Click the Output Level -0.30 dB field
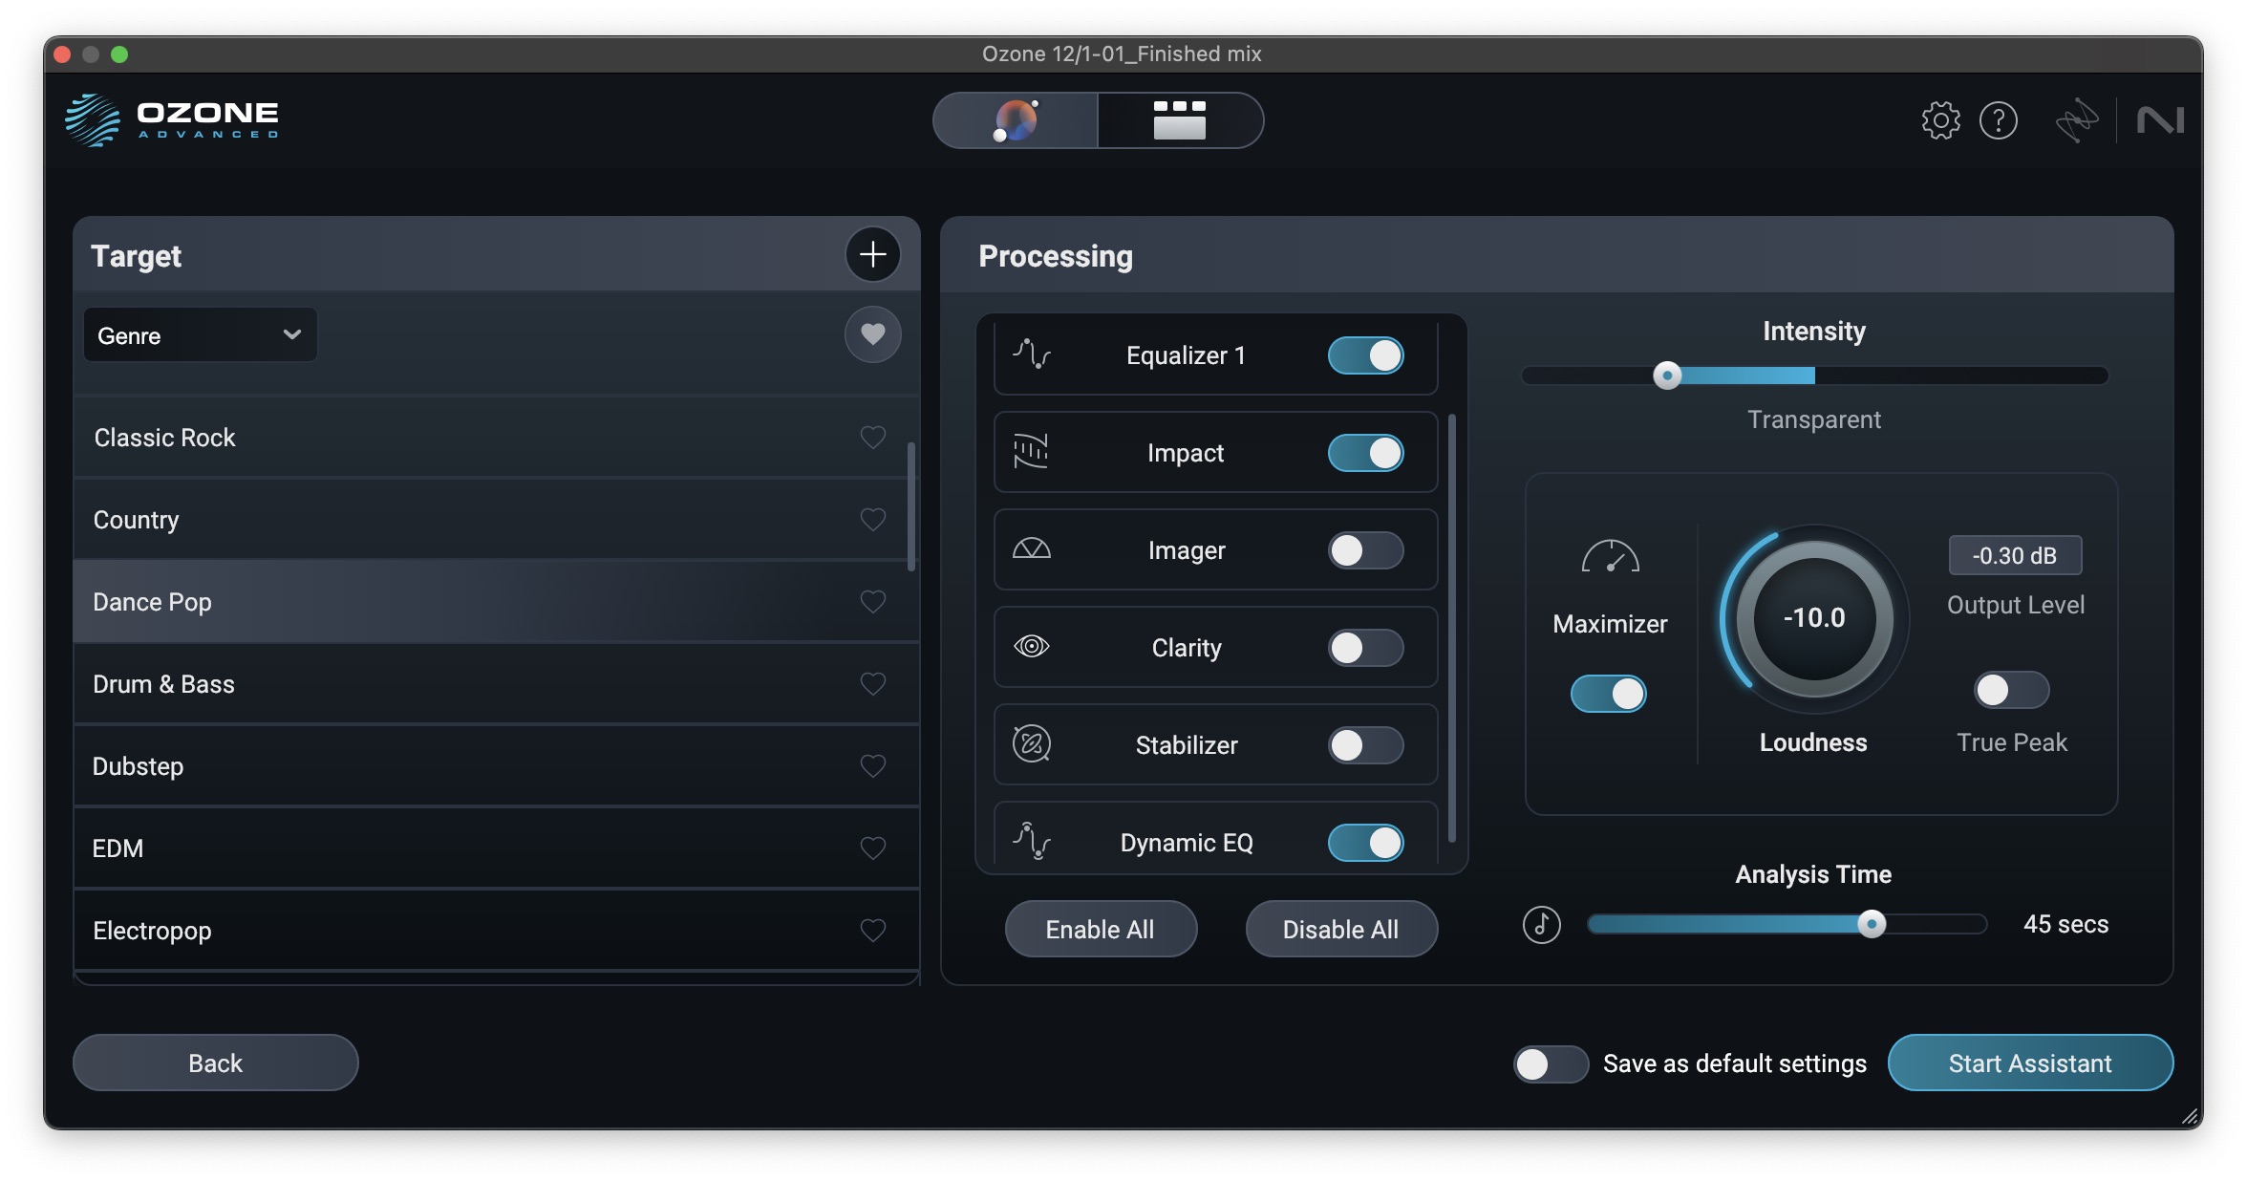This screenshot has width=2247, height=1181. pyautogui.click(x=2015, y=555)
